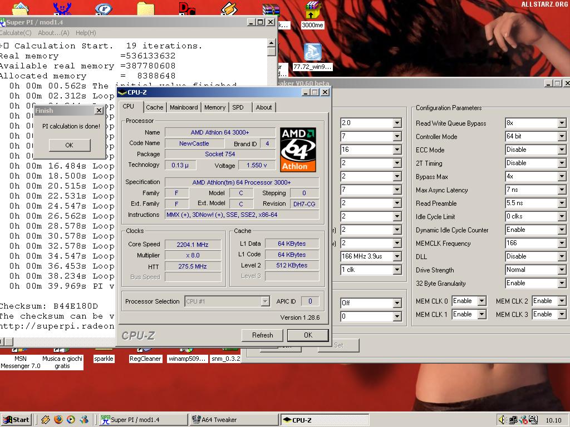Click the Set button in A64 Tweaker
This screenshot has width=570, height=427.
[x=338, y=345]
